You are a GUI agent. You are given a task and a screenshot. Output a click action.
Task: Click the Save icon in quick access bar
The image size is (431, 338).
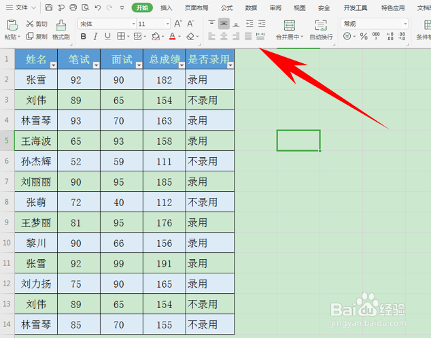pyautogui.click(x=49, y=7)
